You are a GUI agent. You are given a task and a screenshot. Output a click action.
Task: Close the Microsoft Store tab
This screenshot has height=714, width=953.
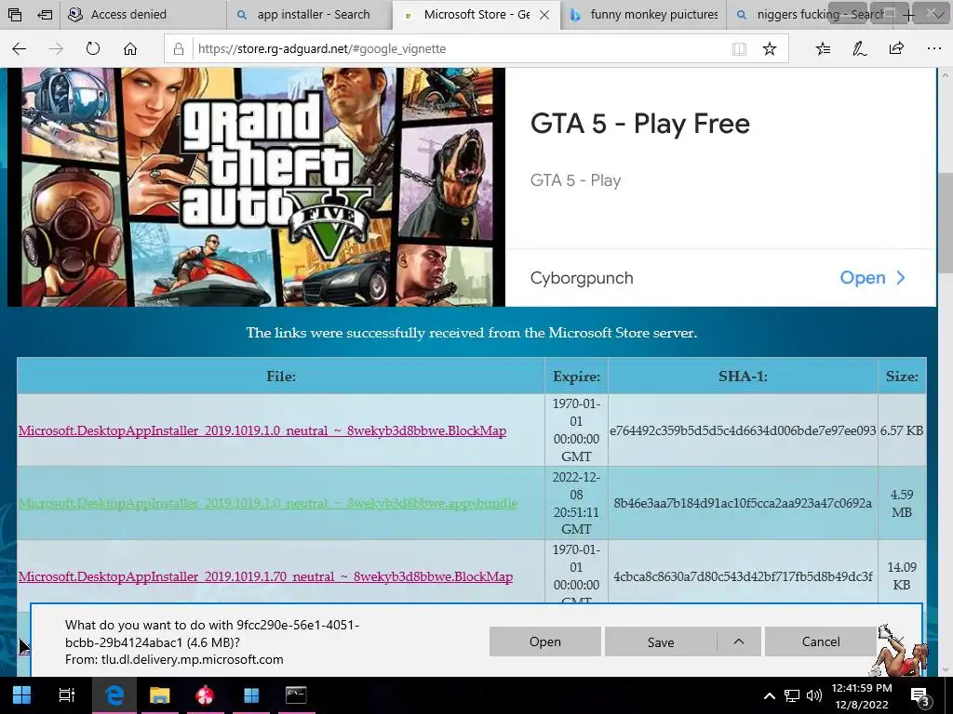click(x=544, y=15)
